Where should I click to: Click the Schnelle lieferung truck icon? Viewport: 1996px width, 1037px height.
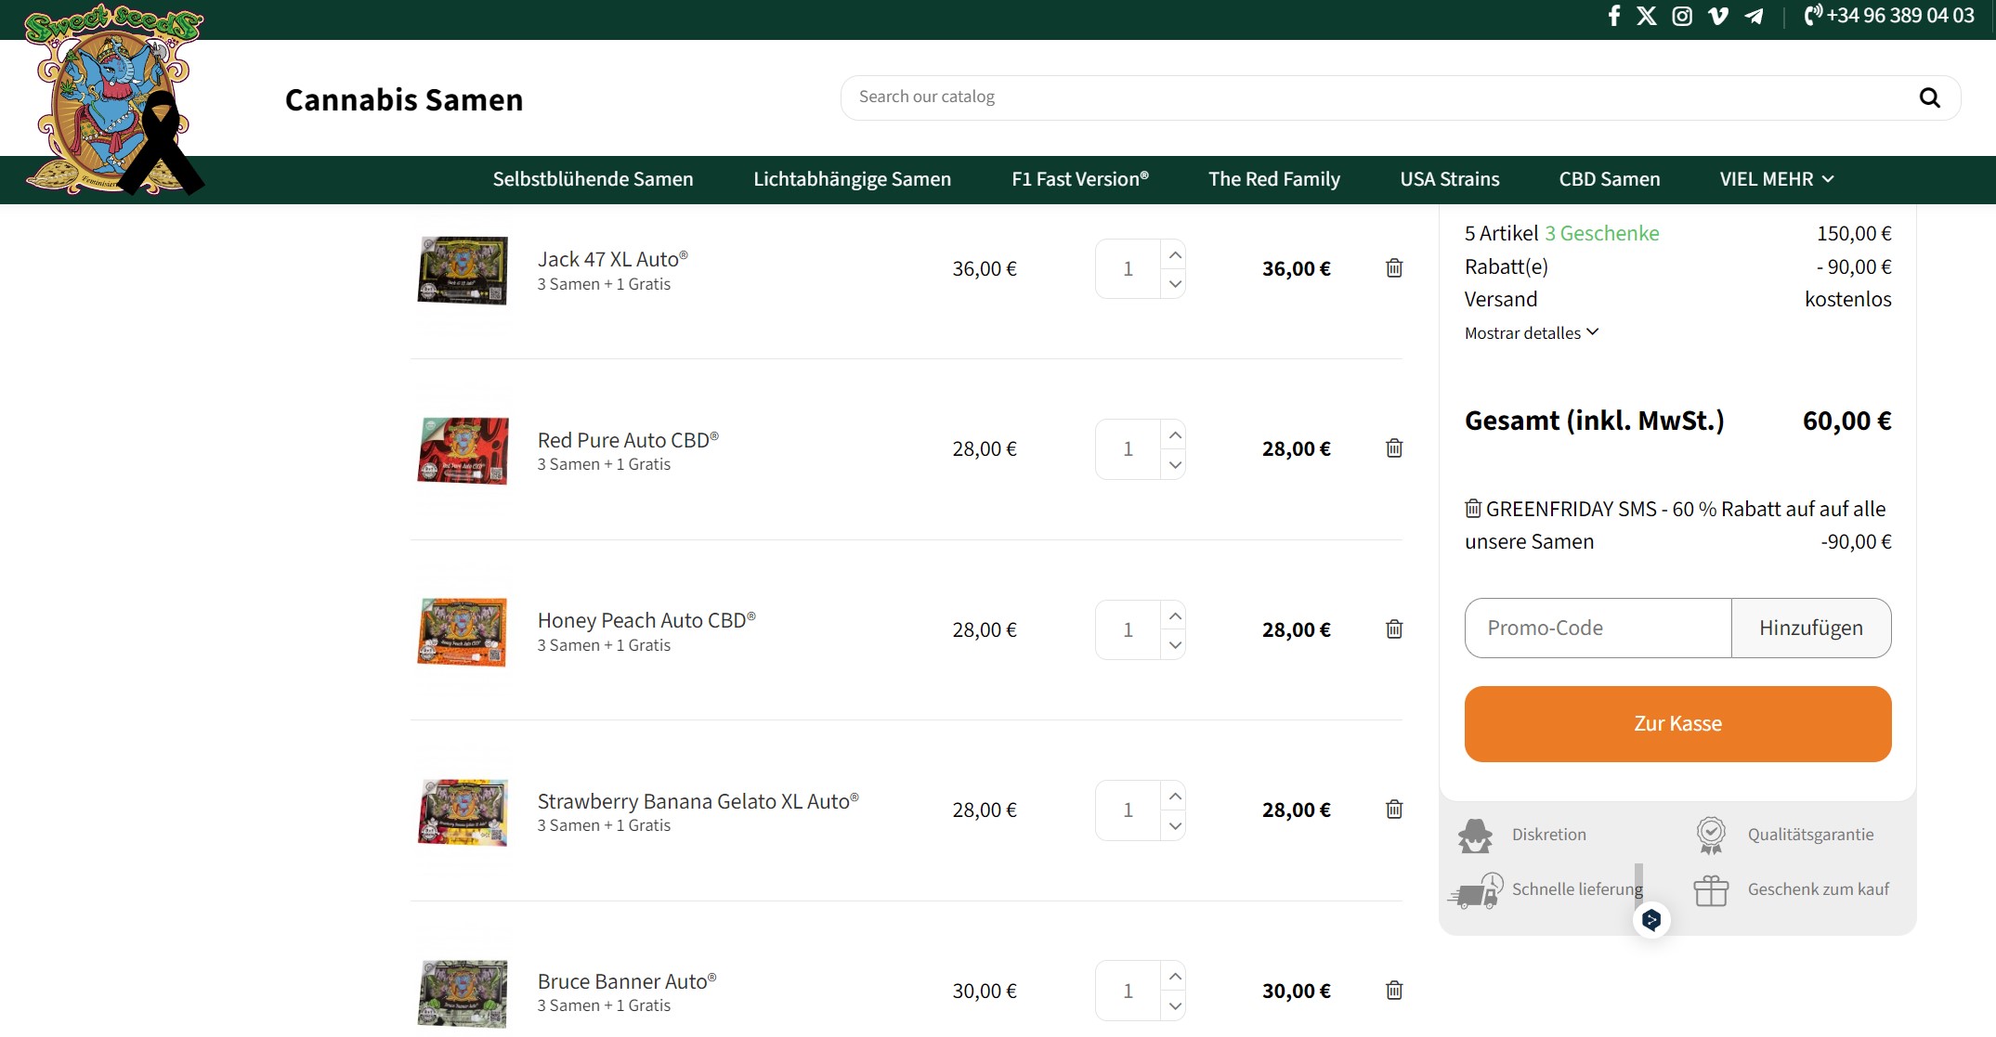tap(1475, 890)
